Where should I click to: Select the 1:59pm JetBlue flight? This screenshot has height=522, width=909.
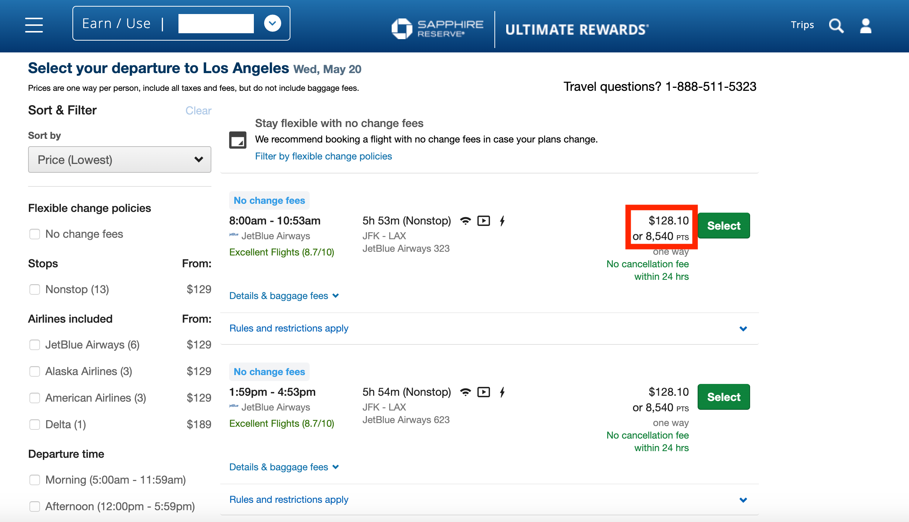724,397
